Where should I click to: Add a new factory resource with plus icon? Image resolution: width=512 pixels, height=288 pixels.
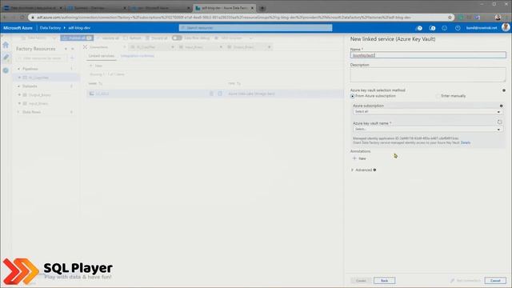(x=72, y=58)
